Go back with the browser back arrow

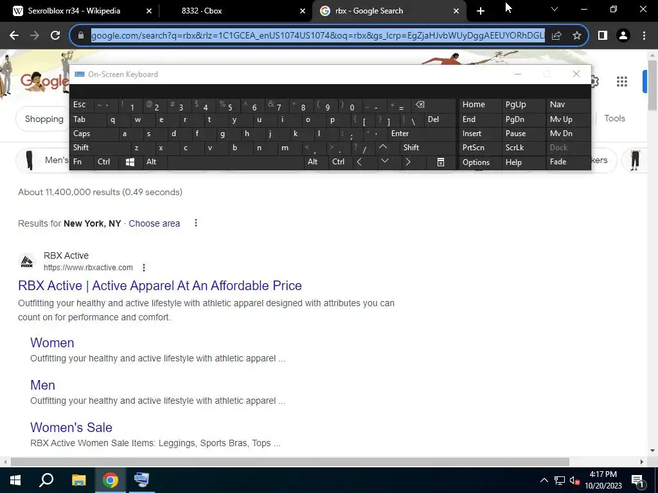tap(14, 36)
